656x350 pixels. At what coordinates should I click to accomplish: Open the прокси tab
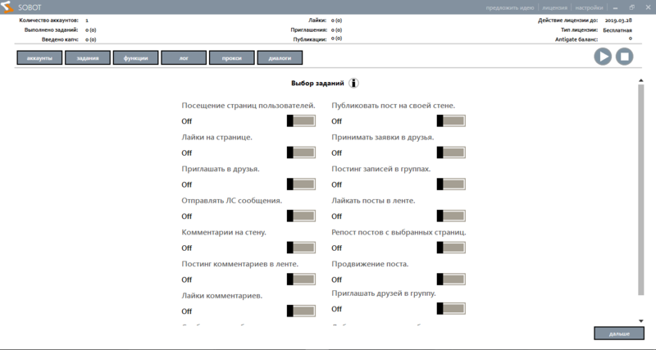click(231, 58)
